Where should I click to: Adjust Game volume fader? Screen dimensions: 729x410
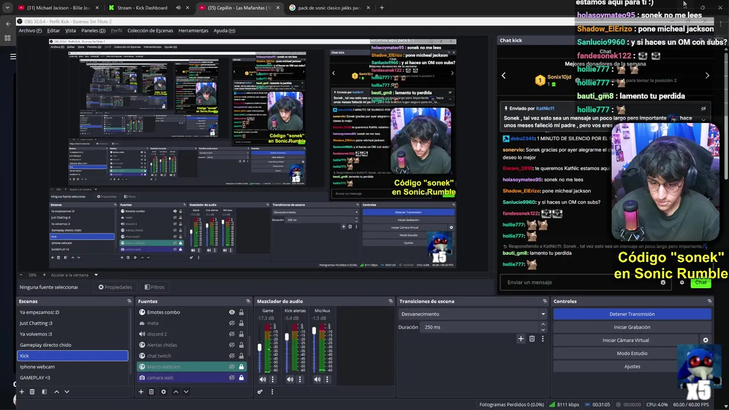pos(260,347)
